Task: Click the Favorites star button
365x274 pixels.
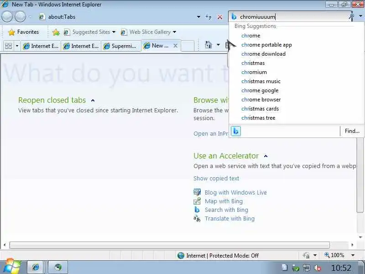Action: click(x=24, y=32)
